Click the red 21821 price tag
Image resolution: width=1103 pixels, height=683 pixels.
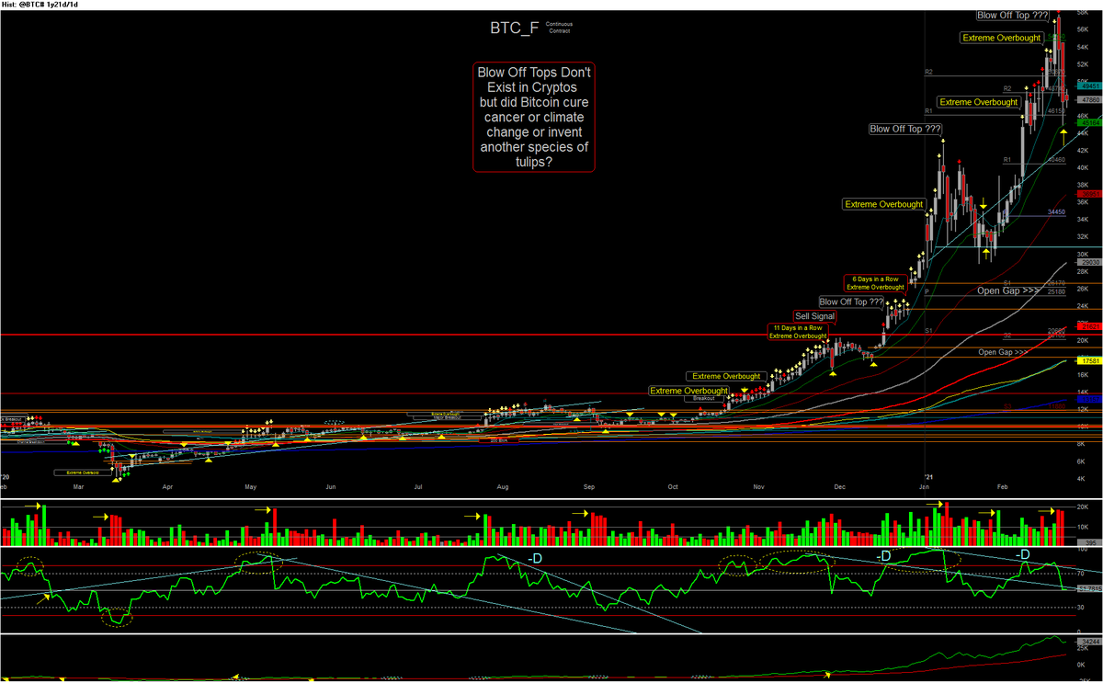(x=1089, y=325)
